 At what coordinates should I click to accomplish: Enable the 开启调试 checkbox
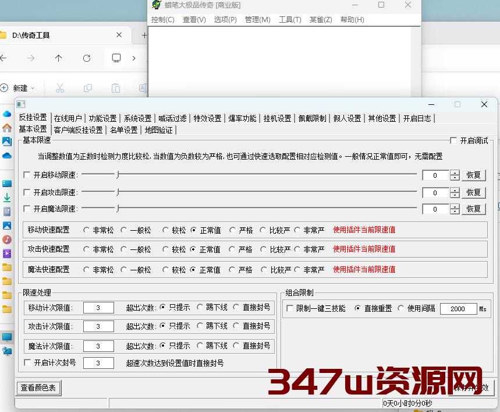[x=453, y=140]
